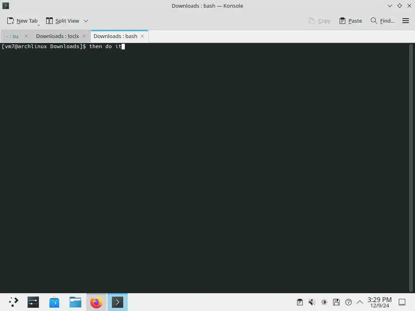Image resolution: width=415 pixels, height=311 pixels.
Task: Select the 'Downloads : bash' tab
Action: pyautogui.click(x=116, y=36)
